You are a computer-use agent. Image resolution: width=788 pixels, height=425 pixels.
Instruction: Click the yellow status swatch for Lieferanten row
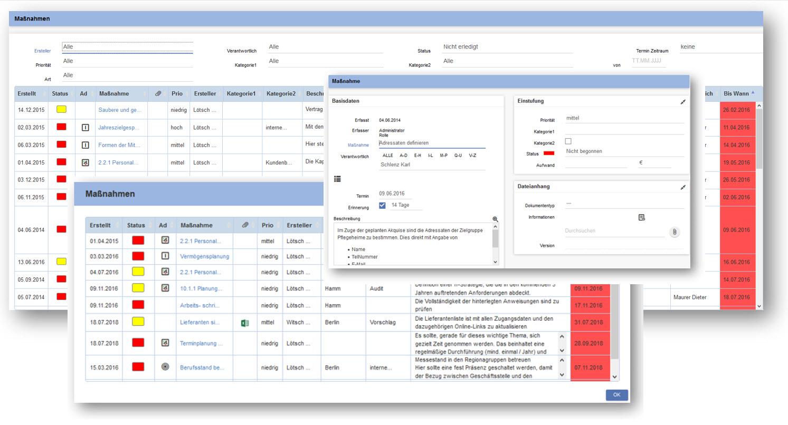138,322
